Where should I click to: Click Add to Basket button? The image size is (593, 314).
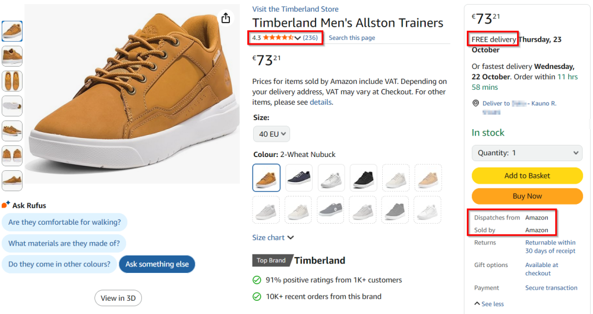527,176
